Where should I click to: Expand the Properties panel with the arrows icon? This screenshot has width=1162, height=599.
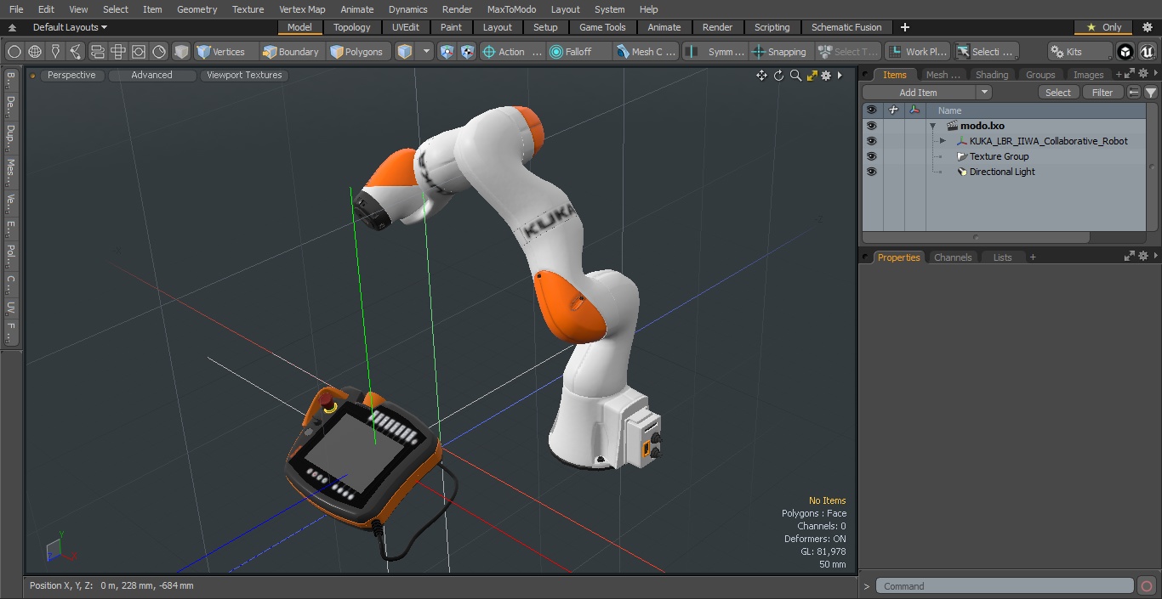pyautogui.click(x=1130, y=256)
